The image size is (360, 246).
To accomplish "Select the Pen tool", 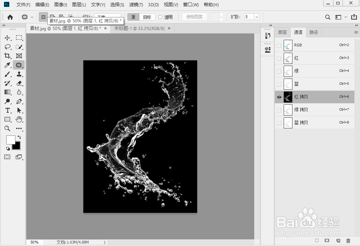I will pyautogui.click(x=19, y=101).
